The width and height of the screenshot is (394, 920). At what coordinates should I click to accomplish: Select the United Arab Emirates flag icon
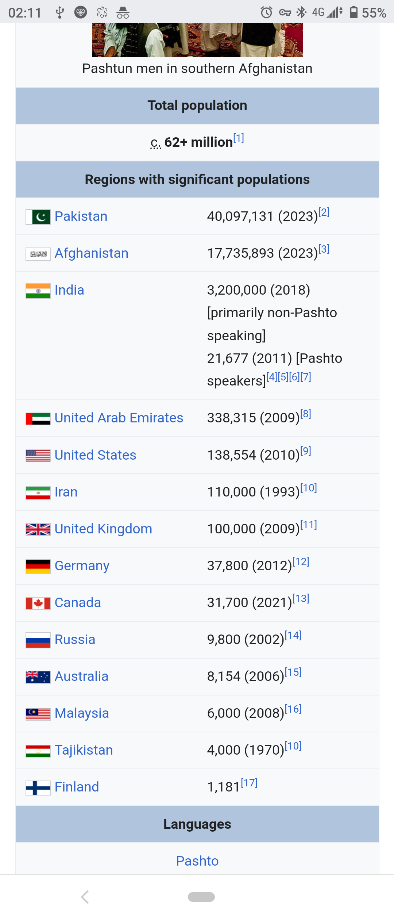tap(38, 418)
